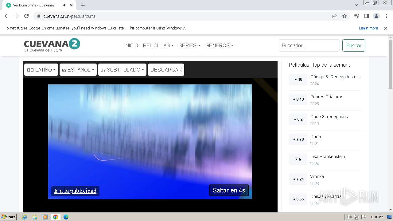Open Windows Media Player from taskbar
The width and height of the screenshot is (393, 221).
(x=45, y=217)
